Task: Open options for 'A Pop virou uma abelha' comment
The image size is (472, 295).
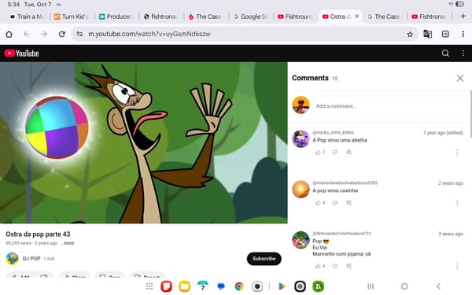Action: tap(457, 153)
